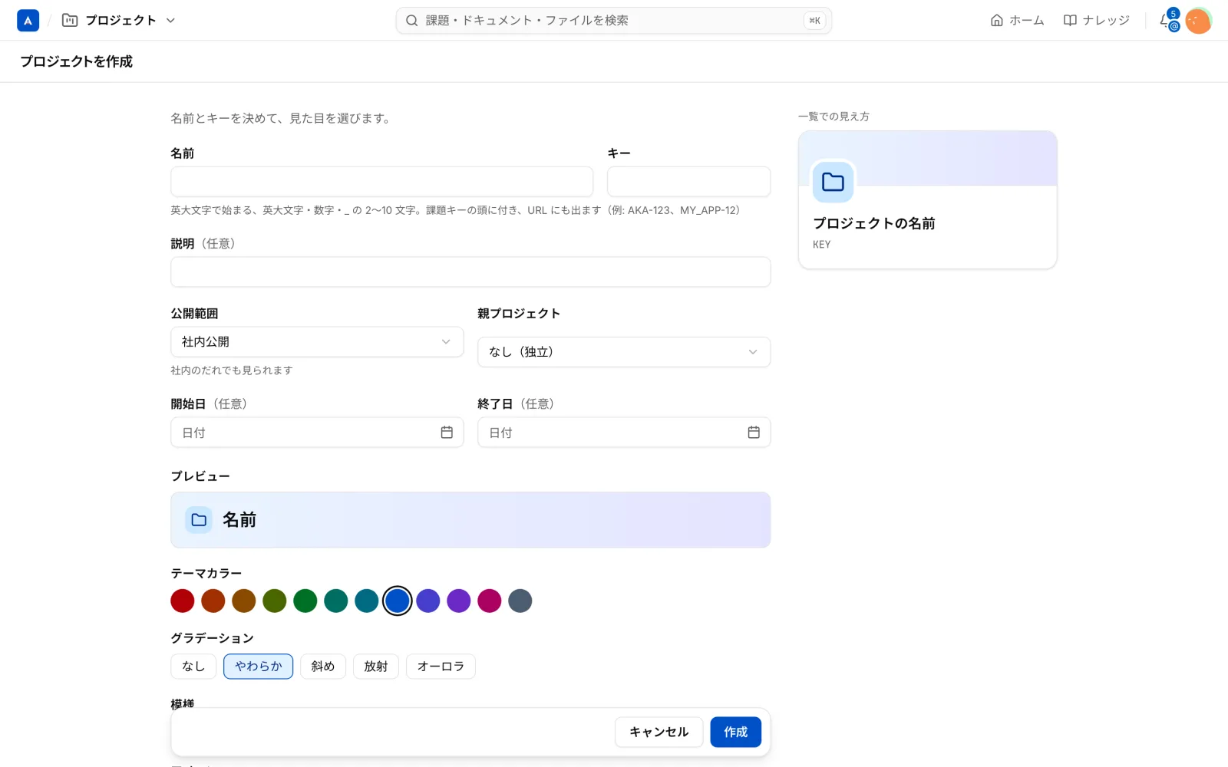Select the indigo theme color
Viewport: 1228px width, 767px height.
(x=428, y=601)
